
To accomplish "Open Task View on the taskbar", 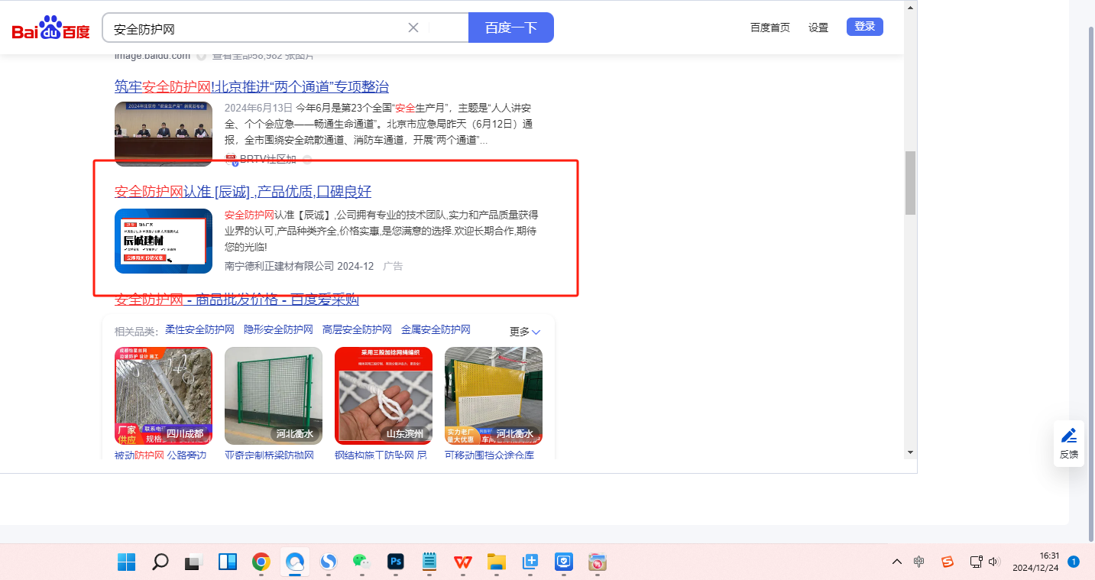I will 194,562.
